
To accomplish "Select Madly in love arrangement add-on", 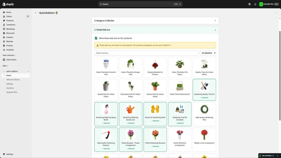I will click(204, 140).
